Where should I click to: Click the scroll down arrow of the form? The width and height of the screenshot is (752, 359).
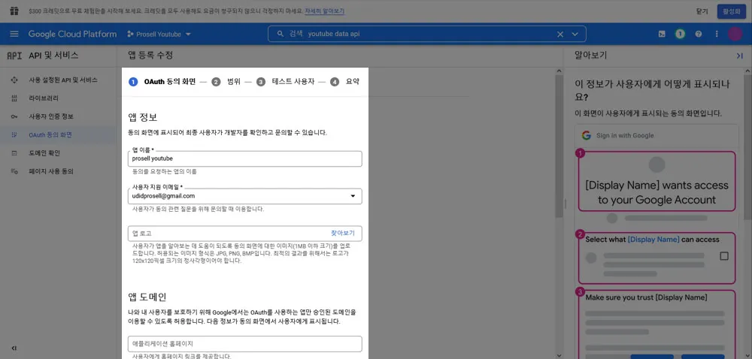click(559, 355)
